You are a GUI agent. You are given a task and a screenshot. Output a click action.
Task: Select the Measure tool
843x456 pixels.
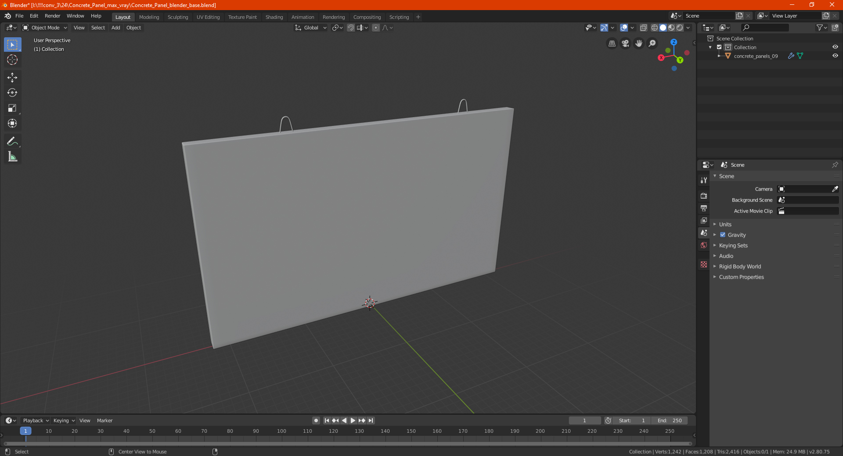pos(12,157)
